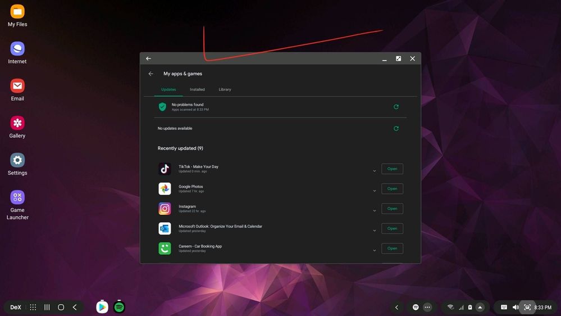The width and height of the screenshot is (561, 316).
Task: Open TikTok app from list
Action: tap(392, 169)
